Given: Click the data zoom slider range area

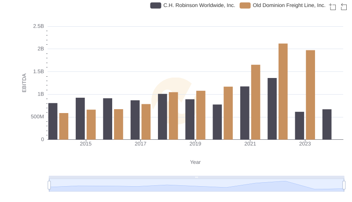Looking at the screenshot, I should tap(196, 185).
